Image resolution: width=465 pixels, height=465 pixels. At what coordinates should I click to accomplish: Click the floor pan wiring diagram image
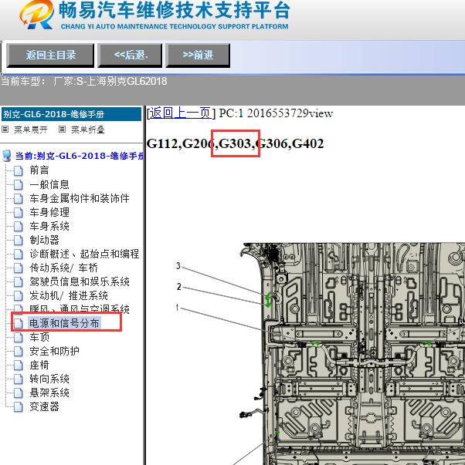352,354
